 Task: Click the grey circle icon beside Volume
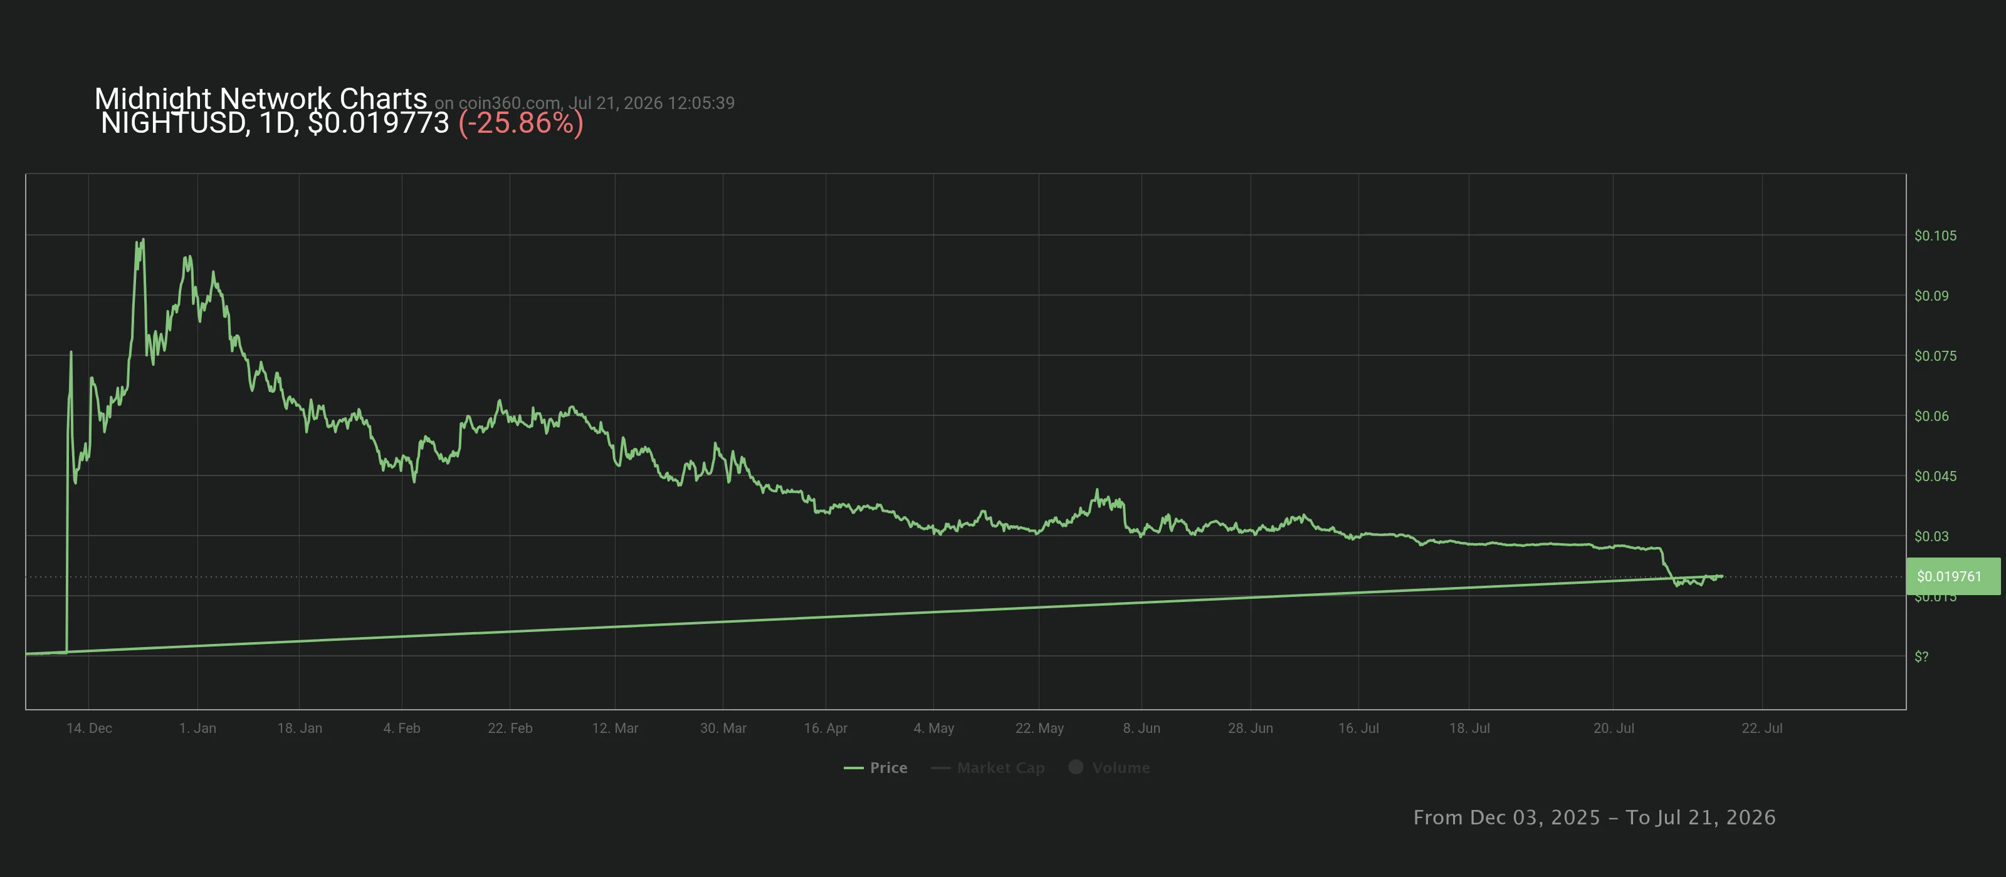tap(1076, 767)
